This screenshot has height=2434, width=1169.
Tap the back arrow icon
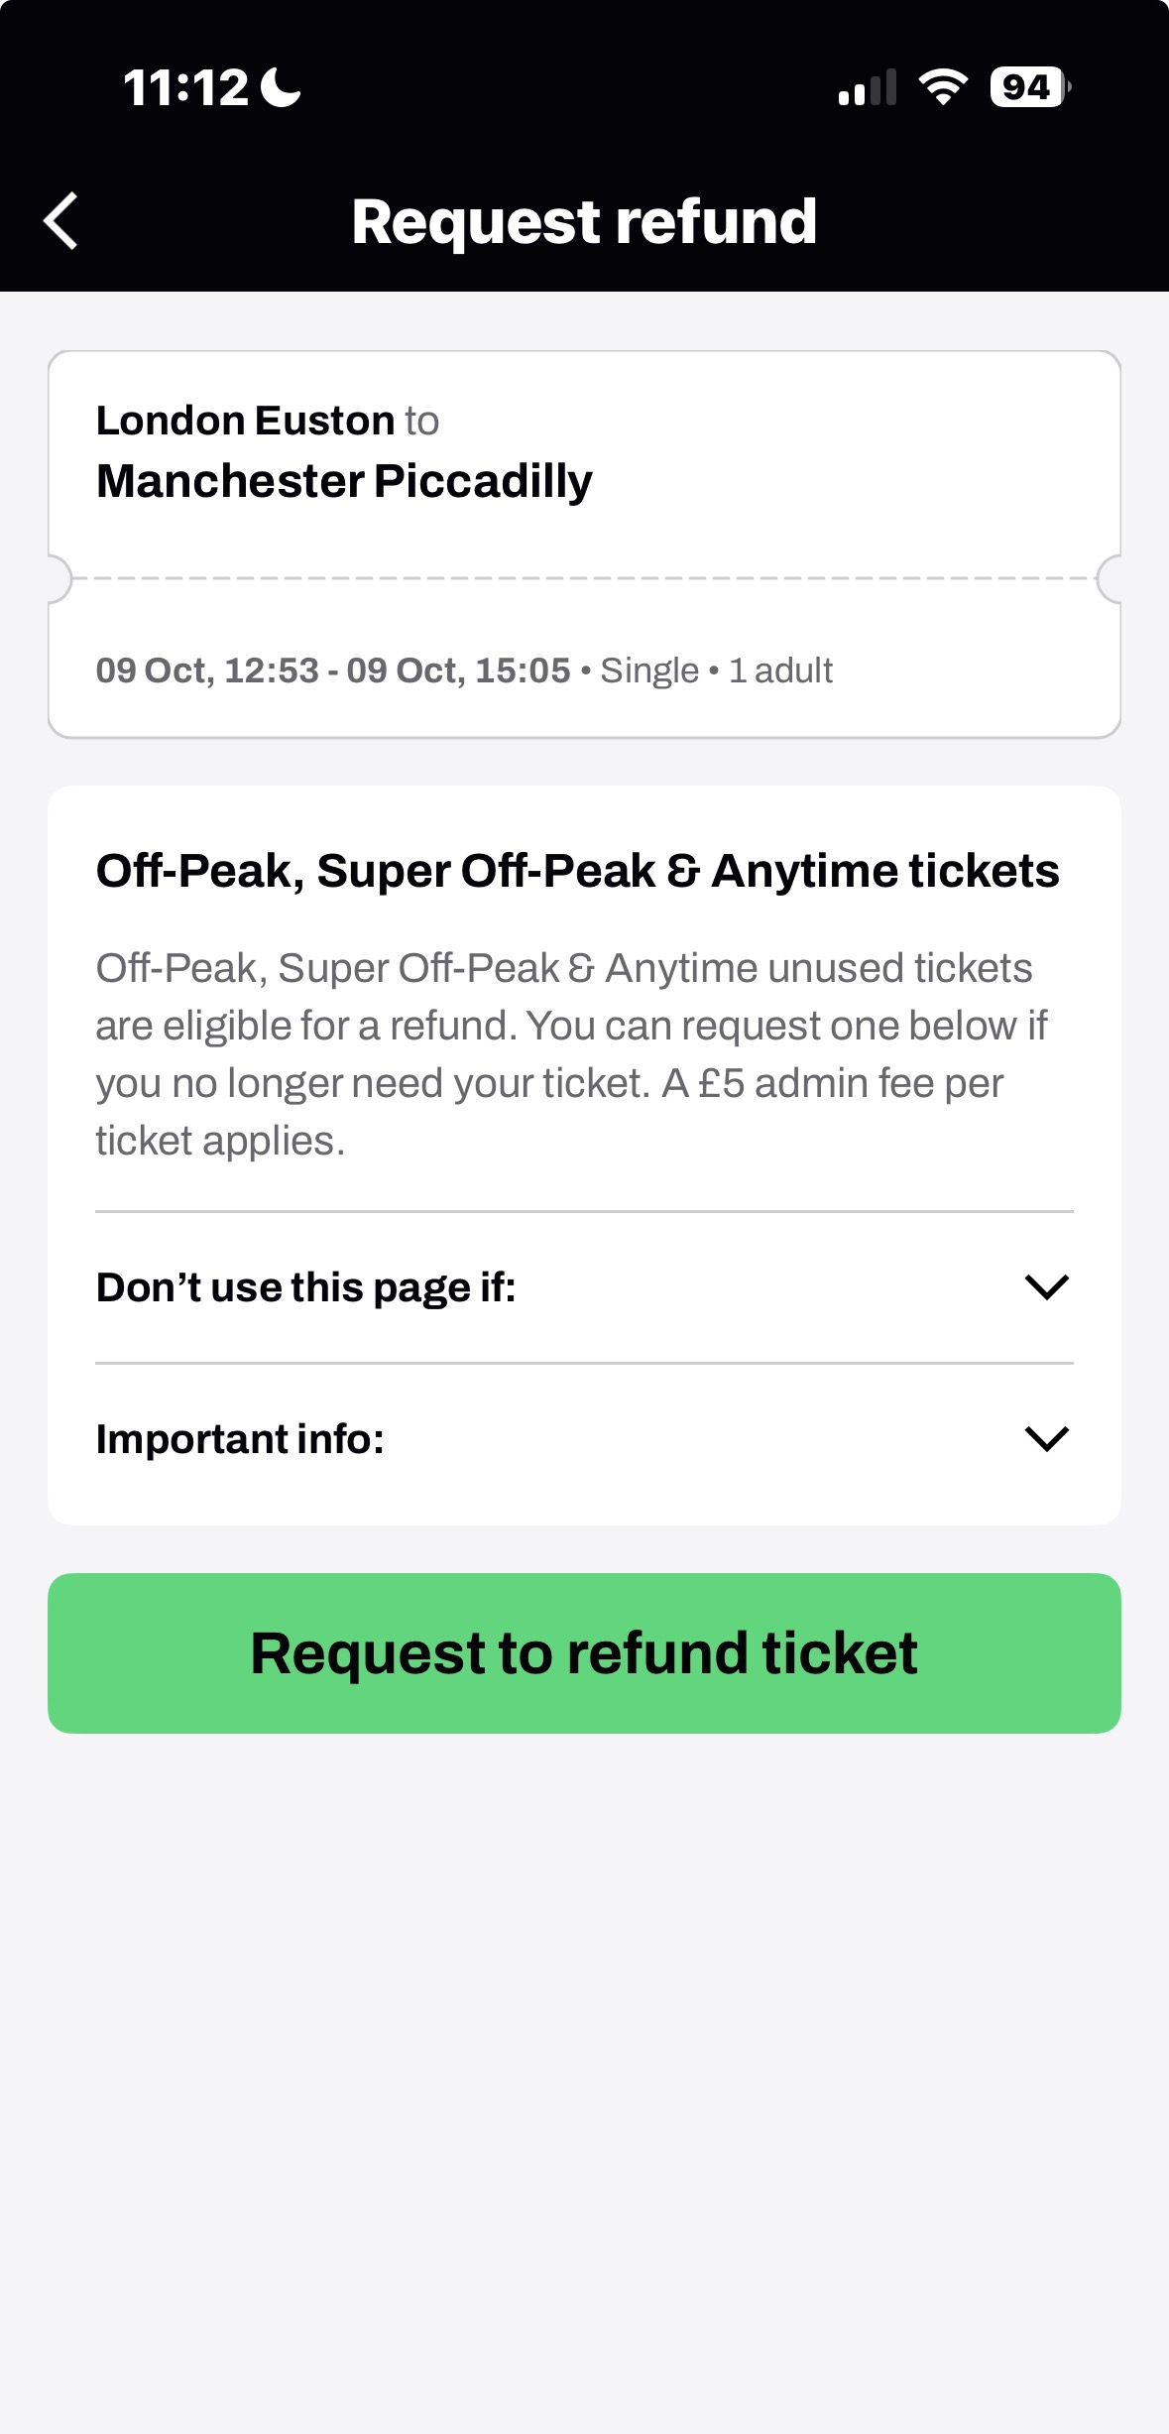(x=61, y=221)
